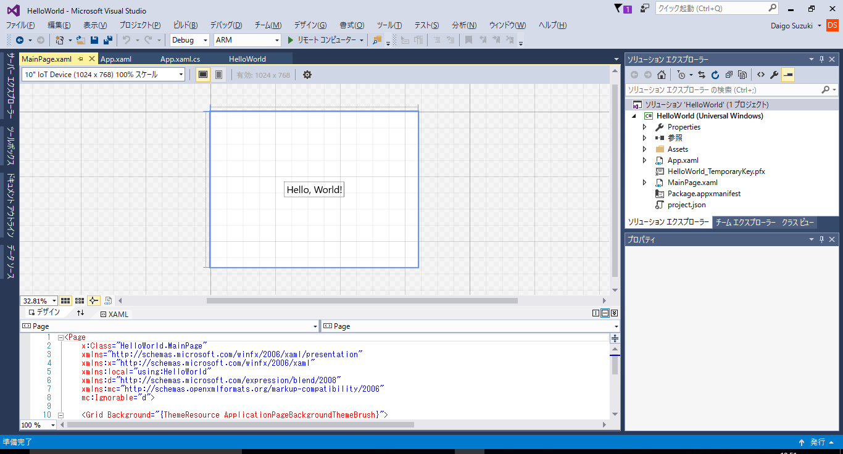Expand the 参照 node
843x454 pixels.
[x=644, y=138]
